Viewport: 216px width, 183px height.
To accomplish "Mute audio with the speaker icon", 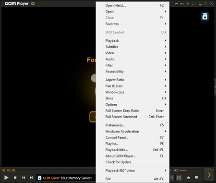I will point(176,170).
